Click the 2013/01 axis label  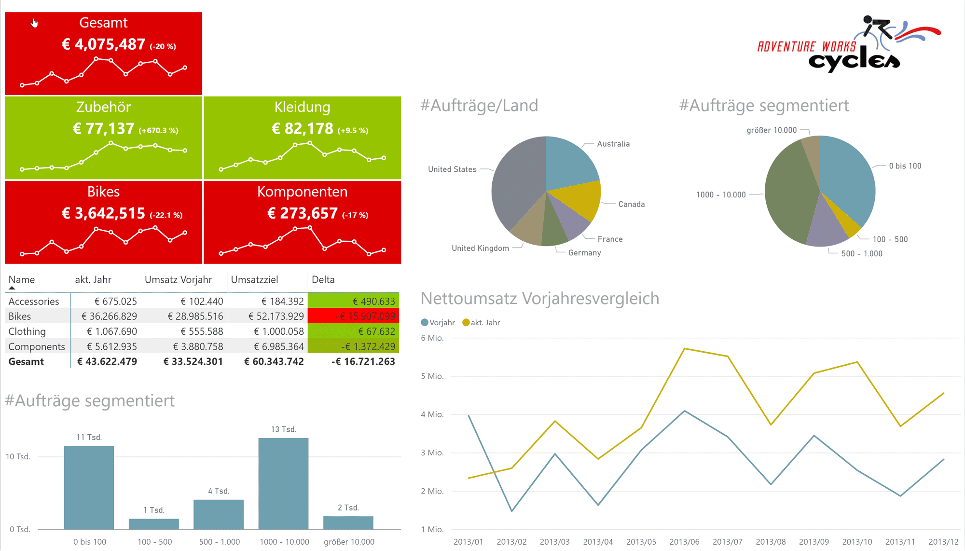468,542
